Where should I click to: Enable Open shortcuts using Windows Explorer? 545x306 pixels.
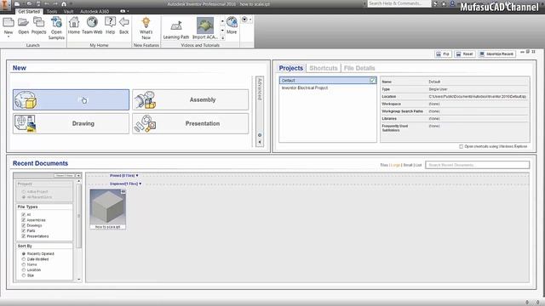462,146
